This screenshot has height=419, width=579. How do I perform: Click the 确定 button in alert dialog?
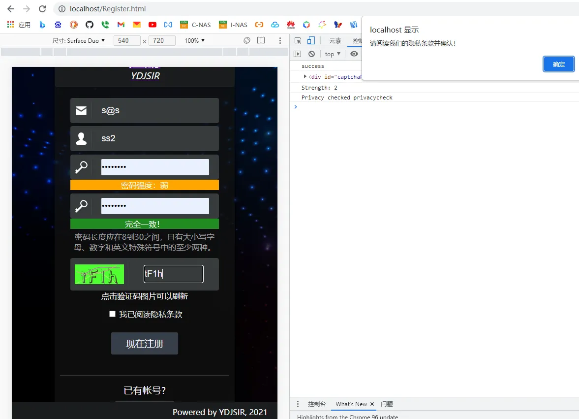[x=558, y=64]
